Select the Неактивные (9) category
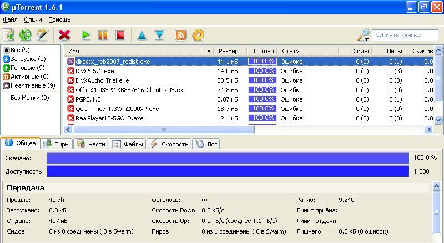The image size is (444, 243). click(x=29, y=85)
